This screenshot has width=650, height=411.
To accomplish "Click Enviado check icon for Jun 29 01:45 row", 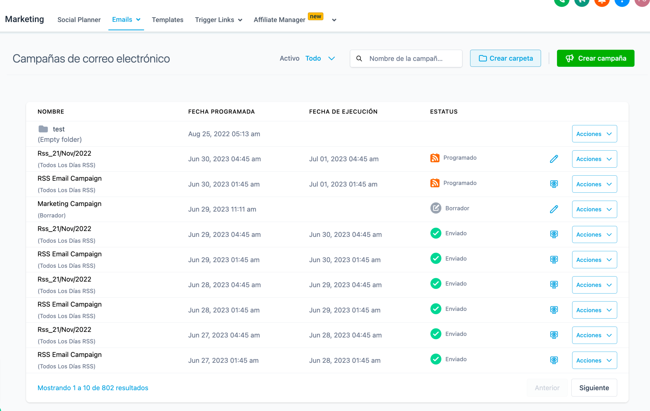I will point(435,258).
